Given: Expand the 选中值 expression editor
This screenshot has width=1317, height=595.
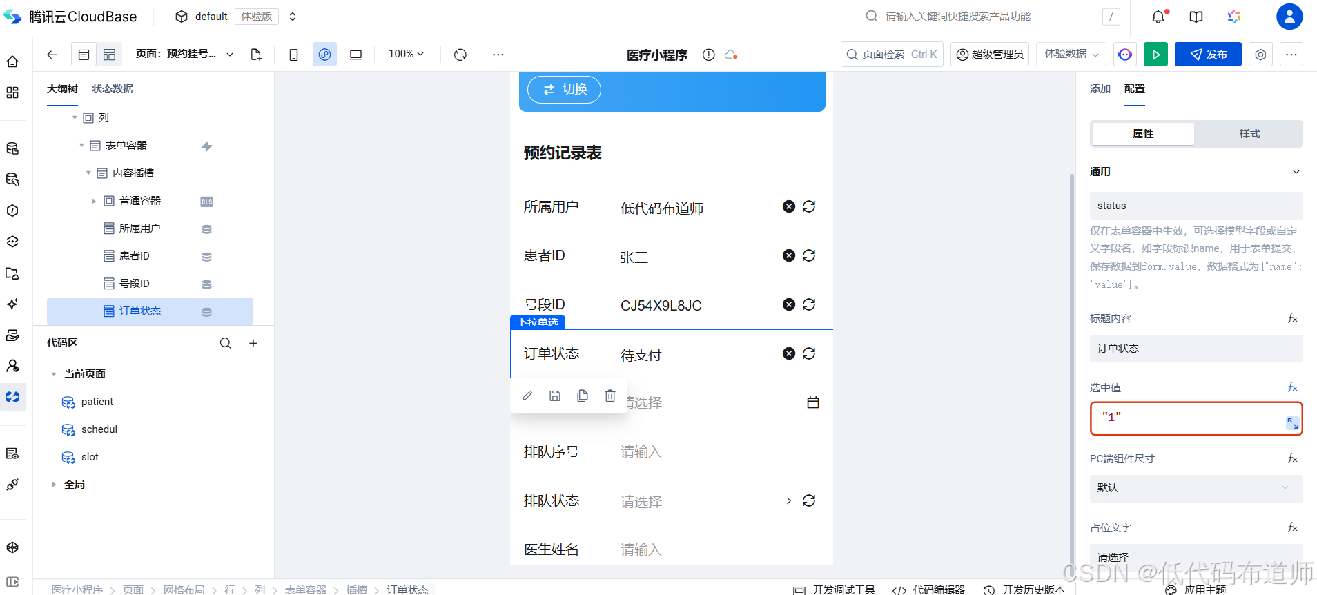Looking at the screenshot, I should pyautogui.click(x=1293, y=423).
